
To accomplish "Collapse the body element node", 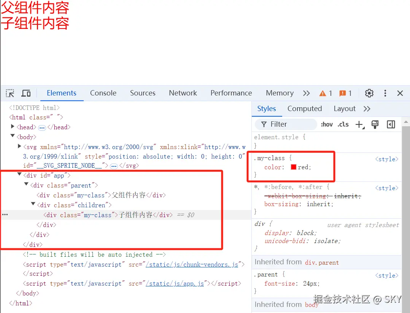I will (12, 135).
